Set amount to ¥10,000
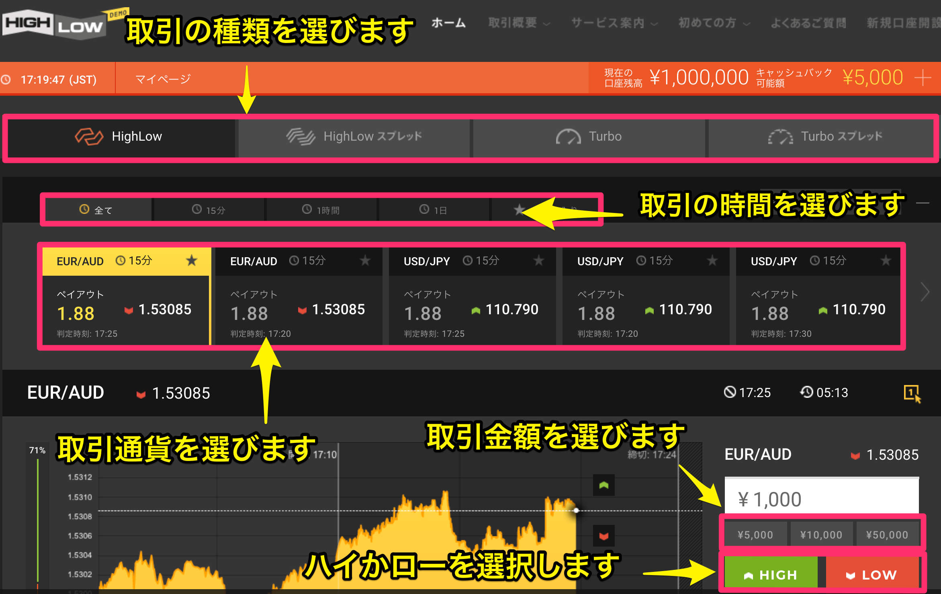The height and width of the screenshot is (594, 941). 821,535
